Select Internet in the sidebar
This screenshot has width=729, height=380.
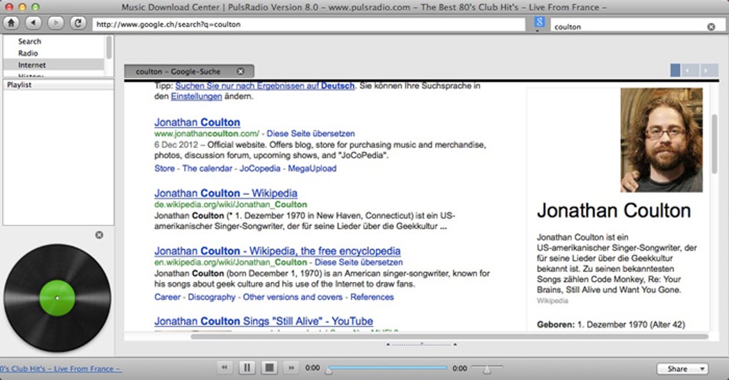31,65
